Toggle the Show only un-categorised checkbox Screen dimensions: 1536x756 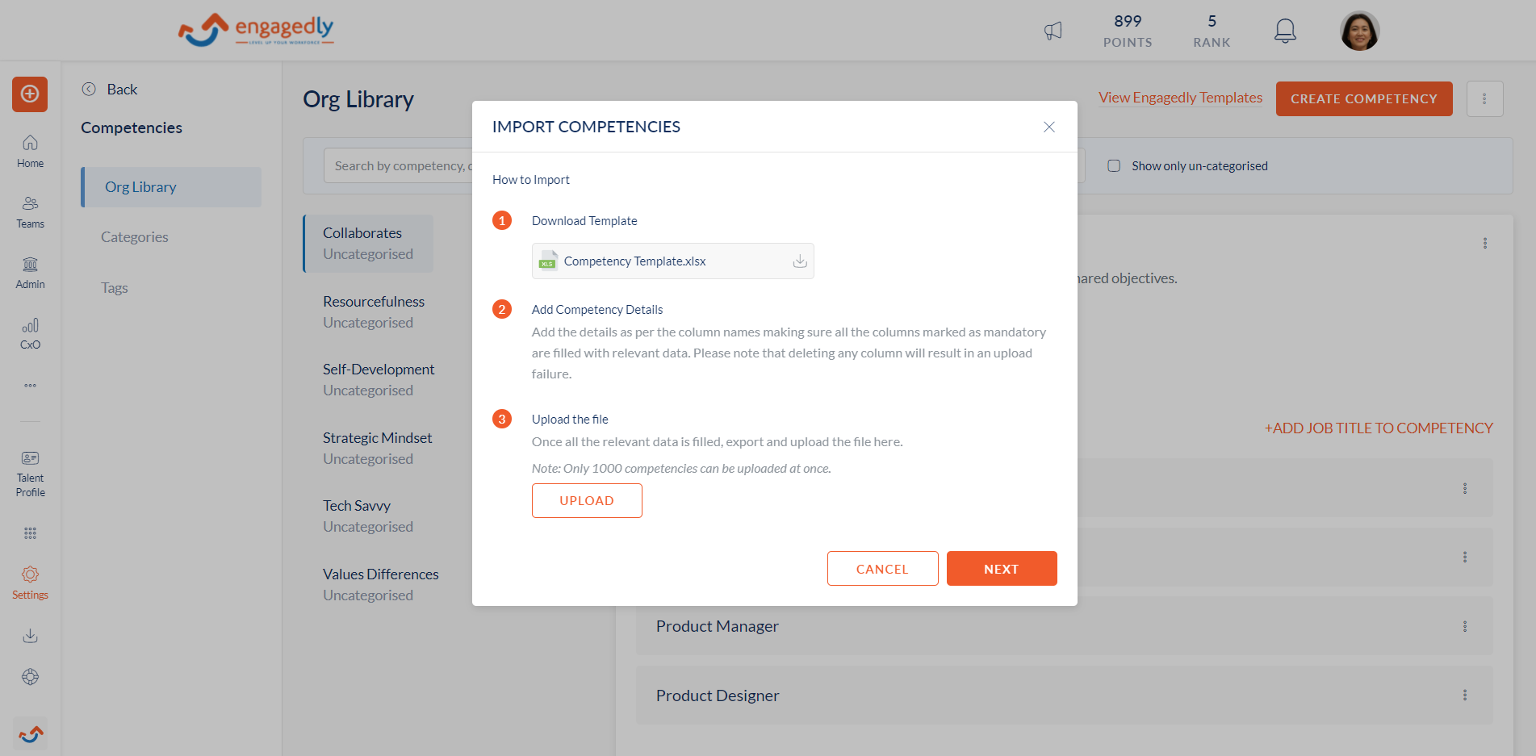click(1114, 165)
